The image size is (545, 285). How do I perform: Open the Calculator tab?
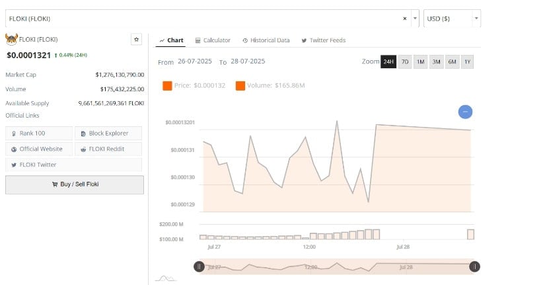point(213,40)
